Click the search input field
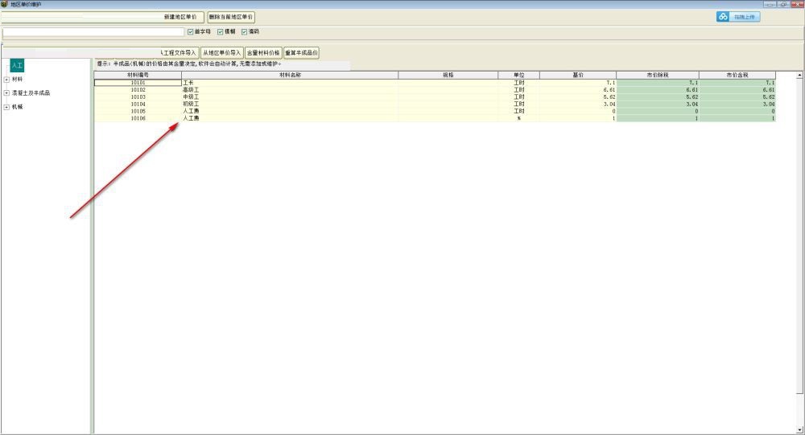 coord(93,32)
